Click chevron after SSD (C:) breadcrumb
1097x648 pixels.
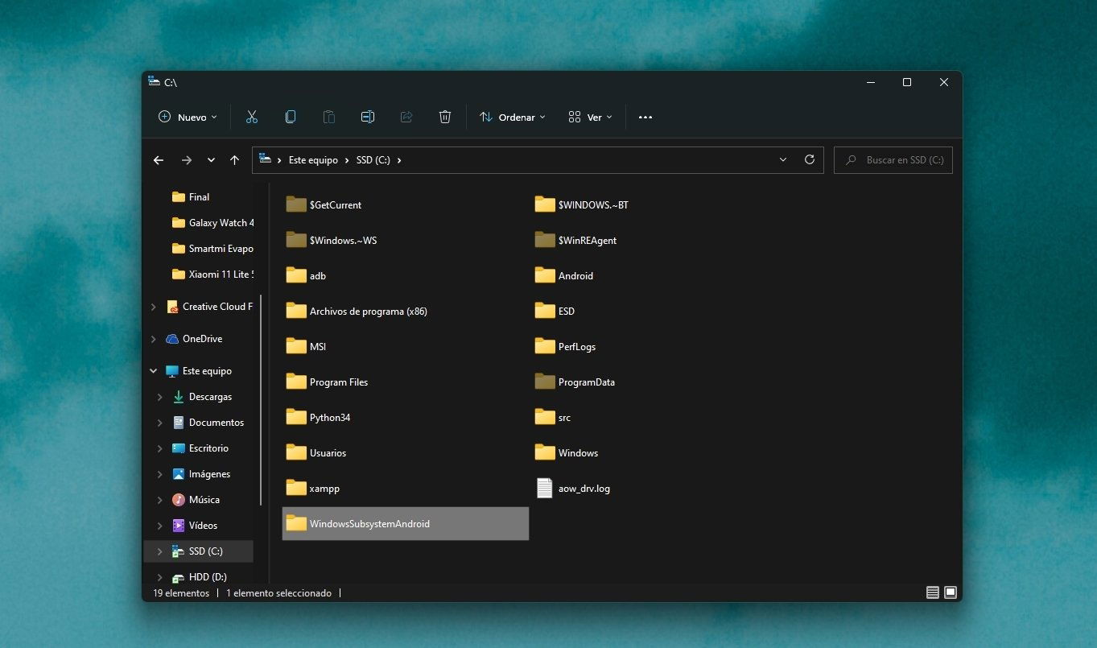click(x=399, y=160)
